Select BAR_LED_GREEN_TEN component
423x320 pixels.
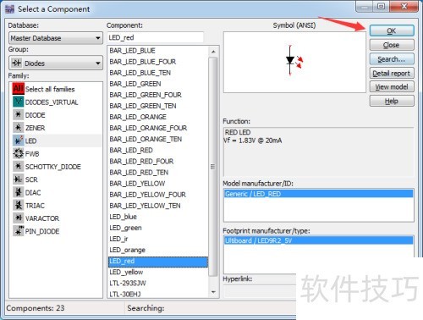[x=143, y=106]
